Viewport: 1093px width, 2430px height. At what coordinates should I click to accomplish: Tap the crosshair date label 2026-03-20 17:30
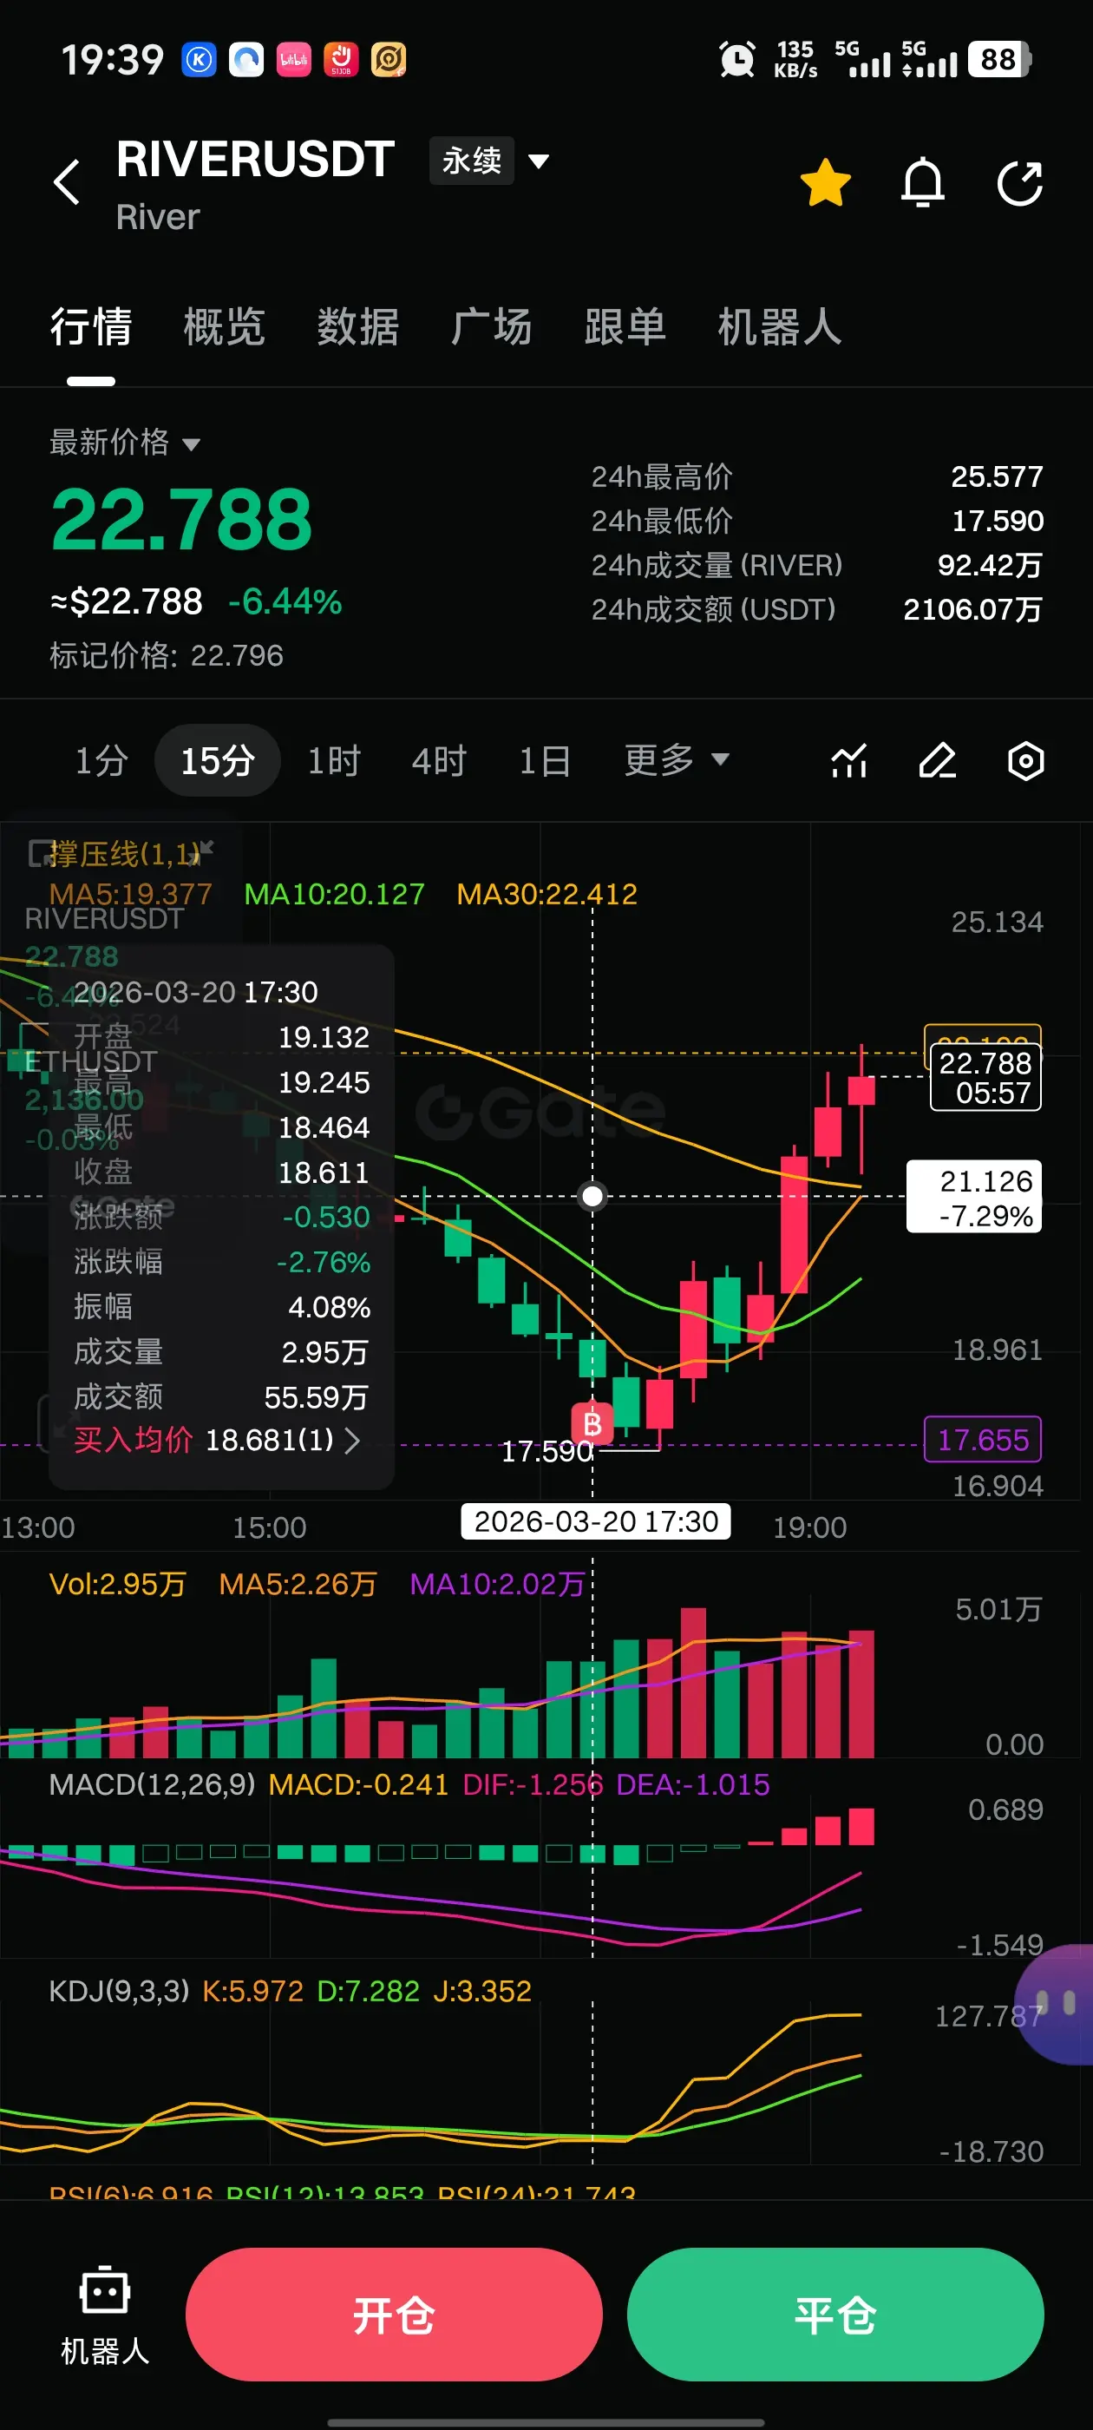tap(595, 1521)
